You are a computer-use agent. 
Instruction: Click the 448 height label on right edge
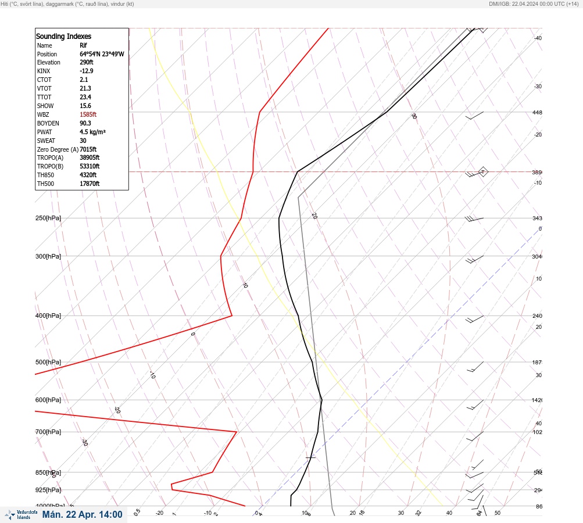tap(537, 112)
